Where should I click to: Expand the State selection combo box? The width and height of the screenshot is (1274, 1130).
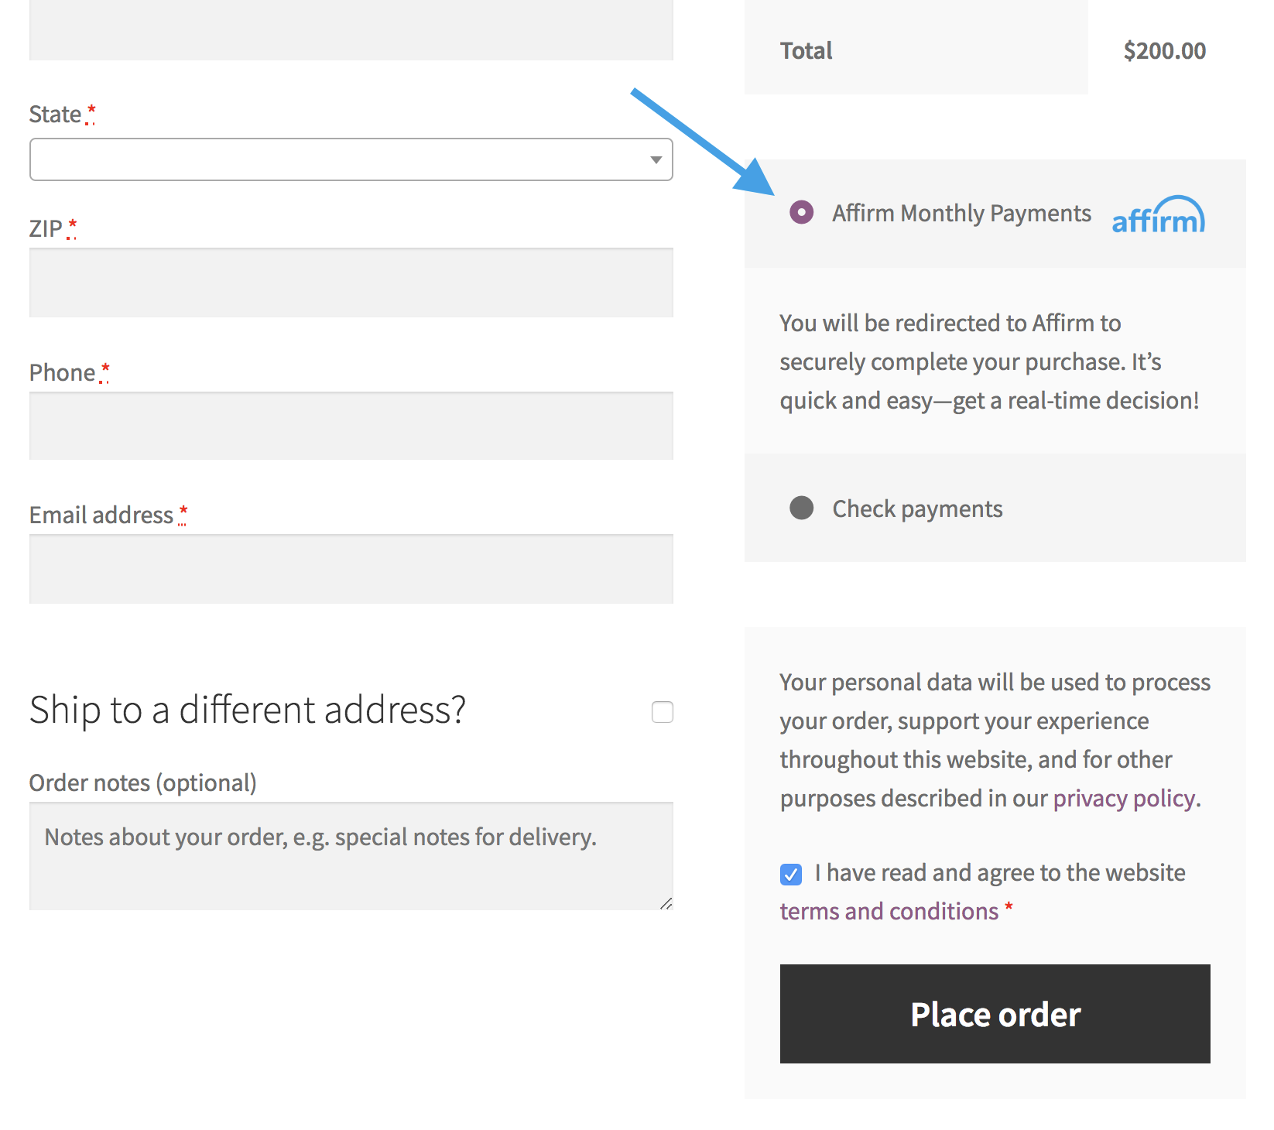[x=351, y=159]
